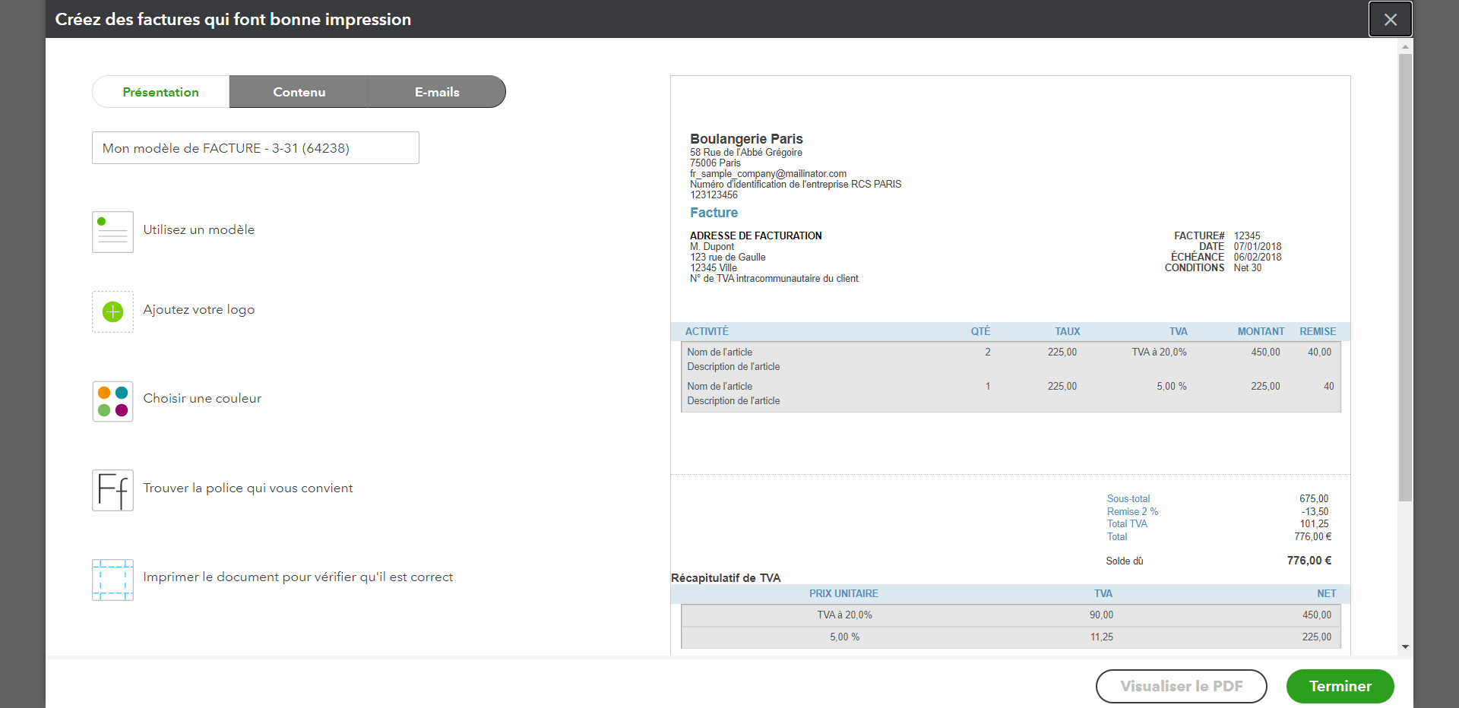Click the green plus logo icon

[112, 311]
